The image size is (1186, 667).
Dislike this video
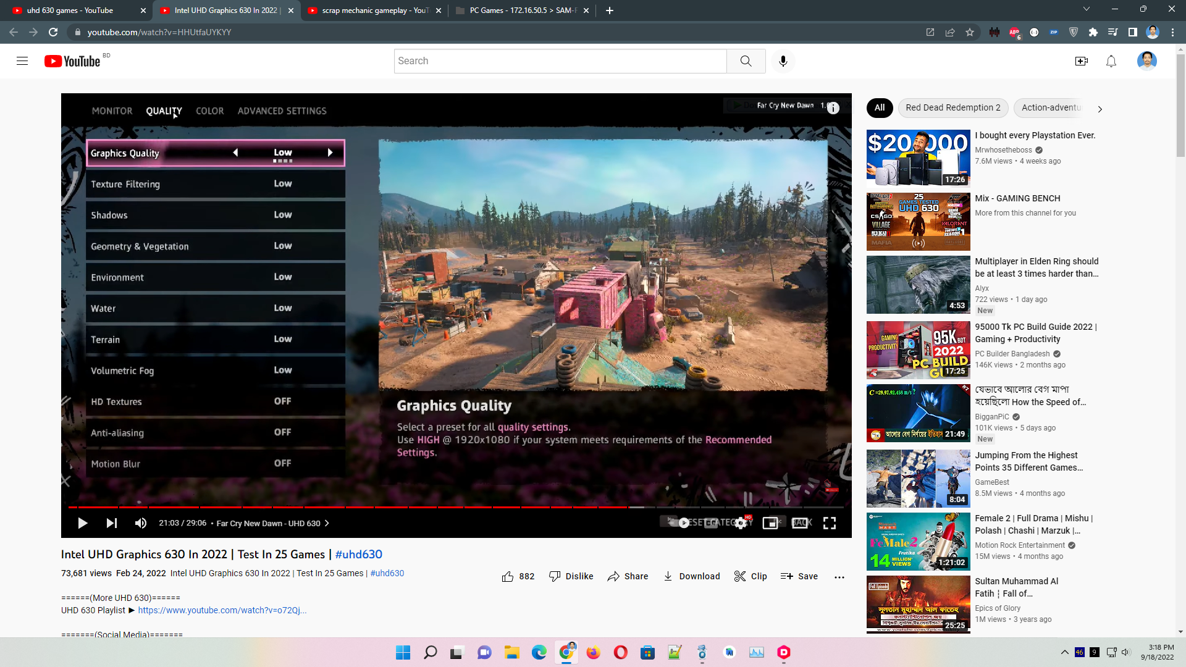(571, 576)
